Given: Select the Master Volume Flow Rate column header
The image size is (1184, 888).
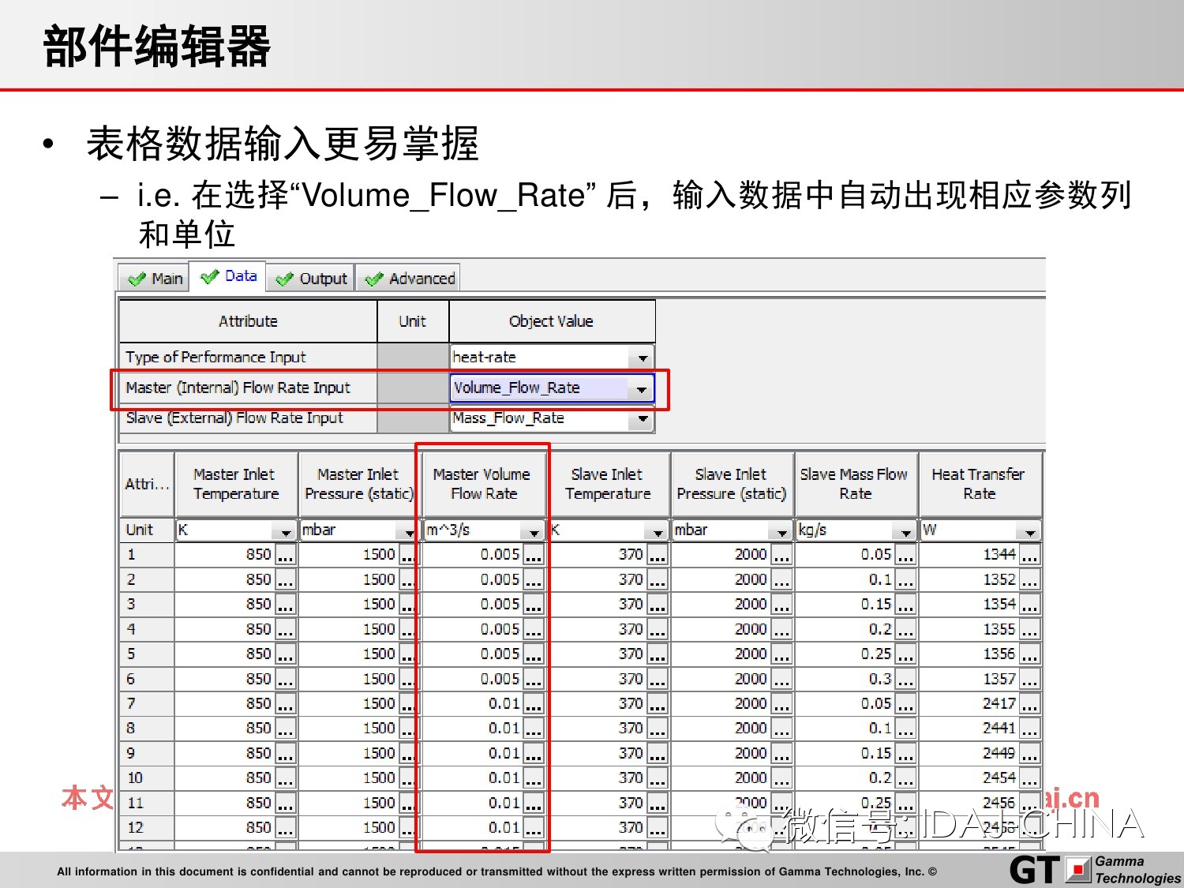Looking at the screenshot, I should tap(484, 484).
